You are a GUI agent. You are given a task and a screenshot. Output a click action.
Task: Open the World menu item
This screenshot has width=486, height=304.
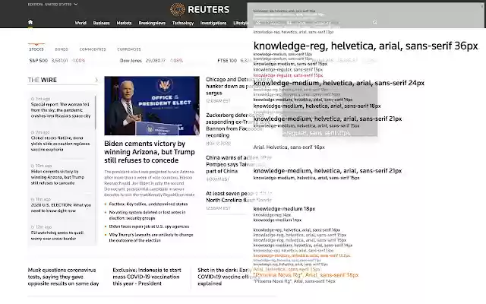click(x=80, y=23)
